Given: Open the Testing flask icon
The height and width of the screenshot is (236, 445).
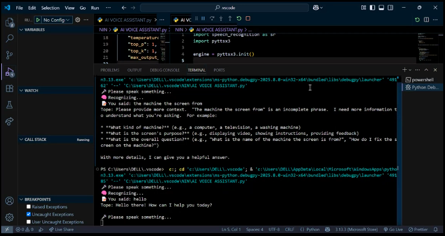Looking at the screenshot, I should tap(10, 105).
